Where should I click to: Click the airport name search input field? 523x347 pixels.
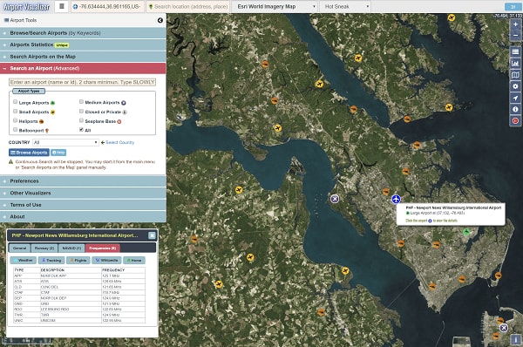[x=83, y=82]
